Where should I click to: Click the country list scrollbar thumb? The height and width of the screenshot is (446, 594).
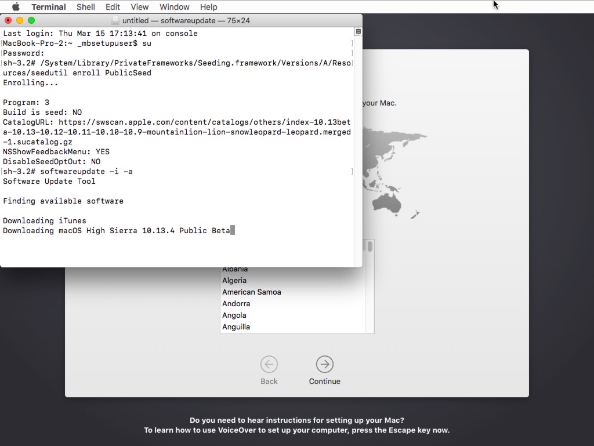coord(370,246)
